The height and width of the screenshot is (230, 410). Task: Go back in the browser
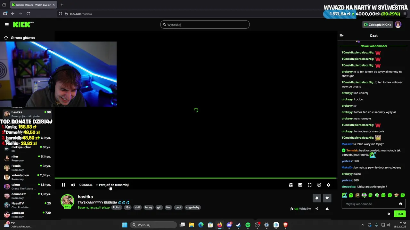[13, 14]
